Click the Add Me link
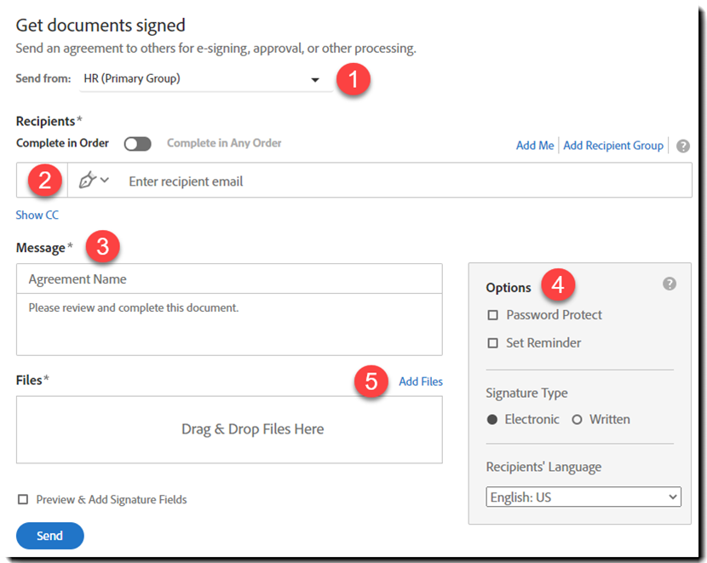The image size is (707, 563). coord(535,146)
